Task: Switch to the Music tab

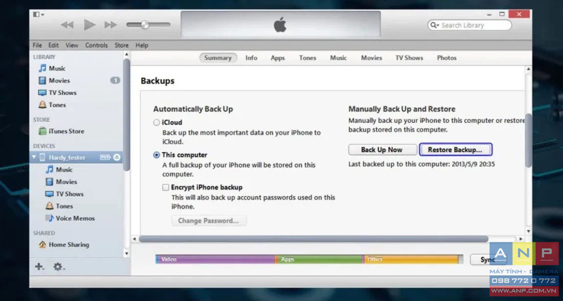Action: pos(338,58)
